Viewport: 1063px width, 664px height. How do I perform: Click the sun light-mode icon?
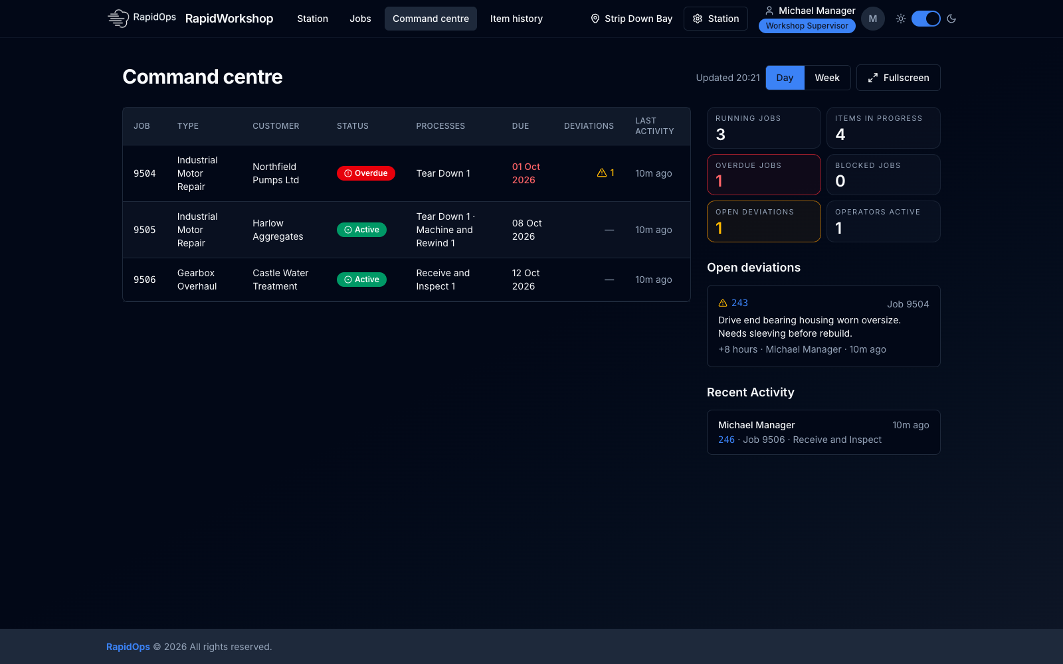[x=901, y=19]
